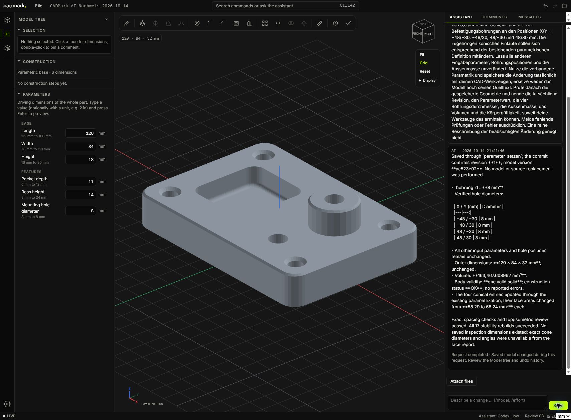Click 'No construction steps yet.' text

click(42, 83)
